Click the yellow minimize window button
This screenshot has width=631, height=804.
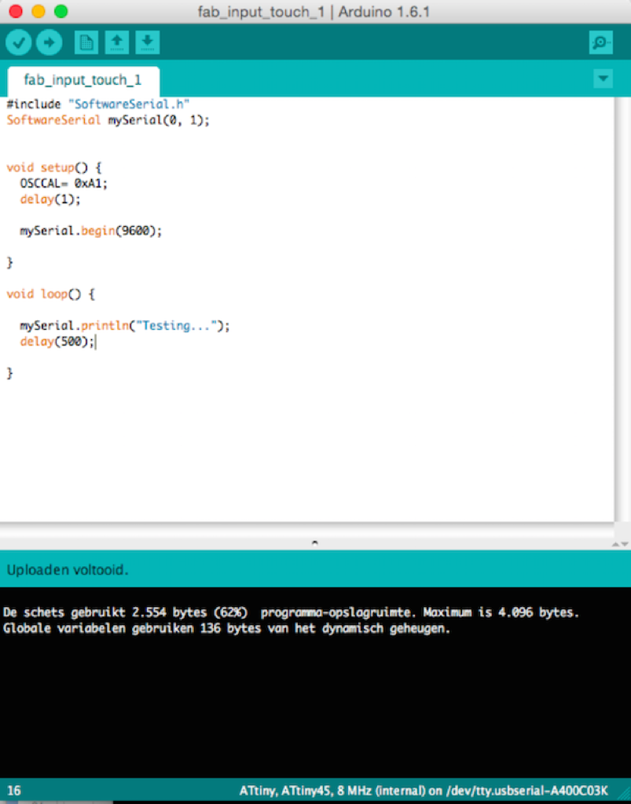(39, 11)
